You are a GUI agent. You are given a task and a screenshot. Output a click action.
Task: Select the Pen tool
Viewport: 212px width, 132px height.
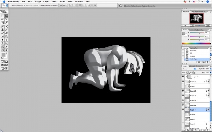(x=2, y=43)
